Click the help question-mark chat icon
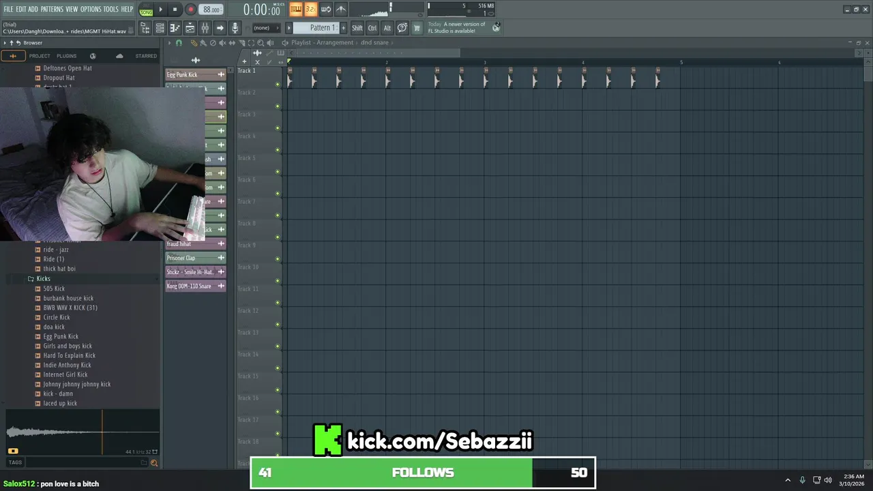 pyautogui.click(x=402, y=28)
